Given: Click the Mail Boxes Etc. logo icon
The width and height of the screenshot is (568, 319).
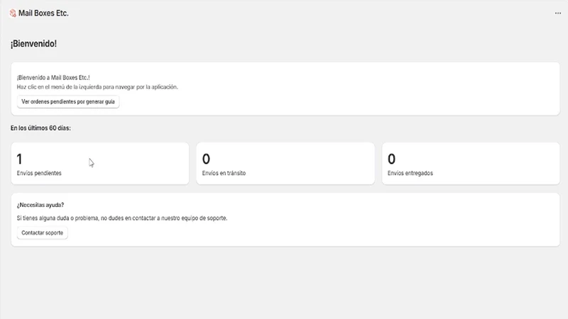Looking at the screenshot, I should [x=13, y=13].
